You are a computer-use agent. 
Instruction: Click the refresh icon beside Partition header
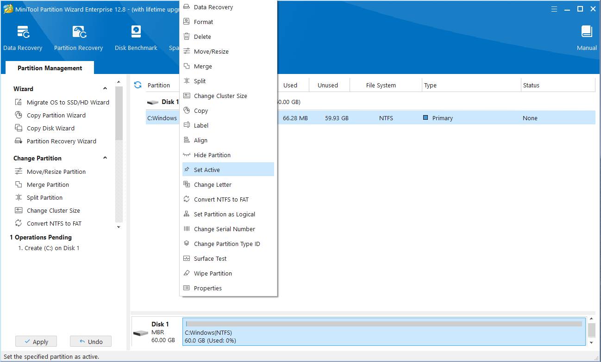(x=138, y=85)
